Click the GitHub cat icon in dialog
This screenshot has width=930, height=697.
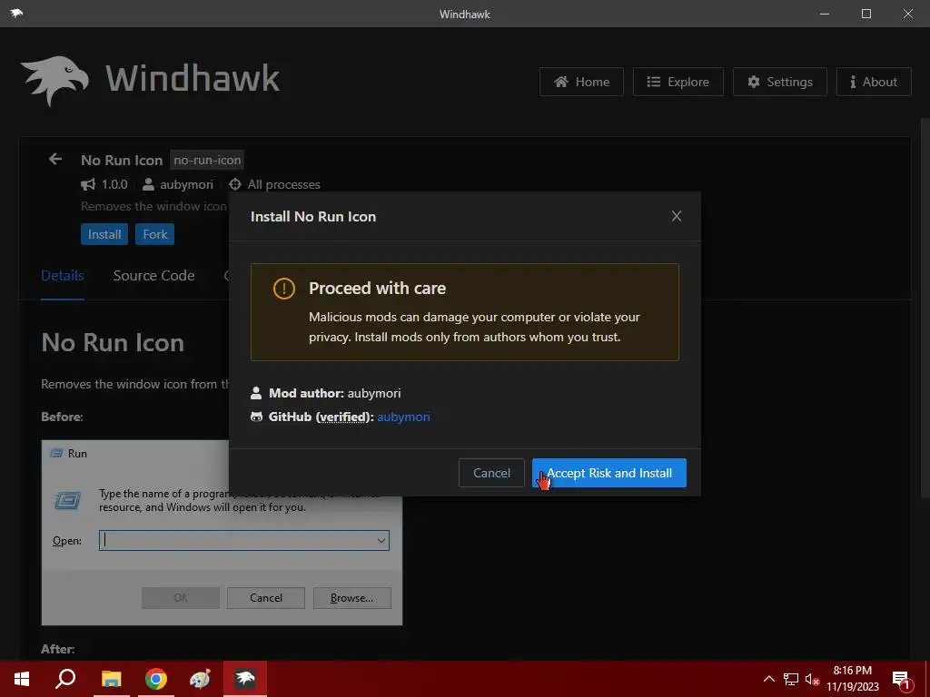pos(256,417)
